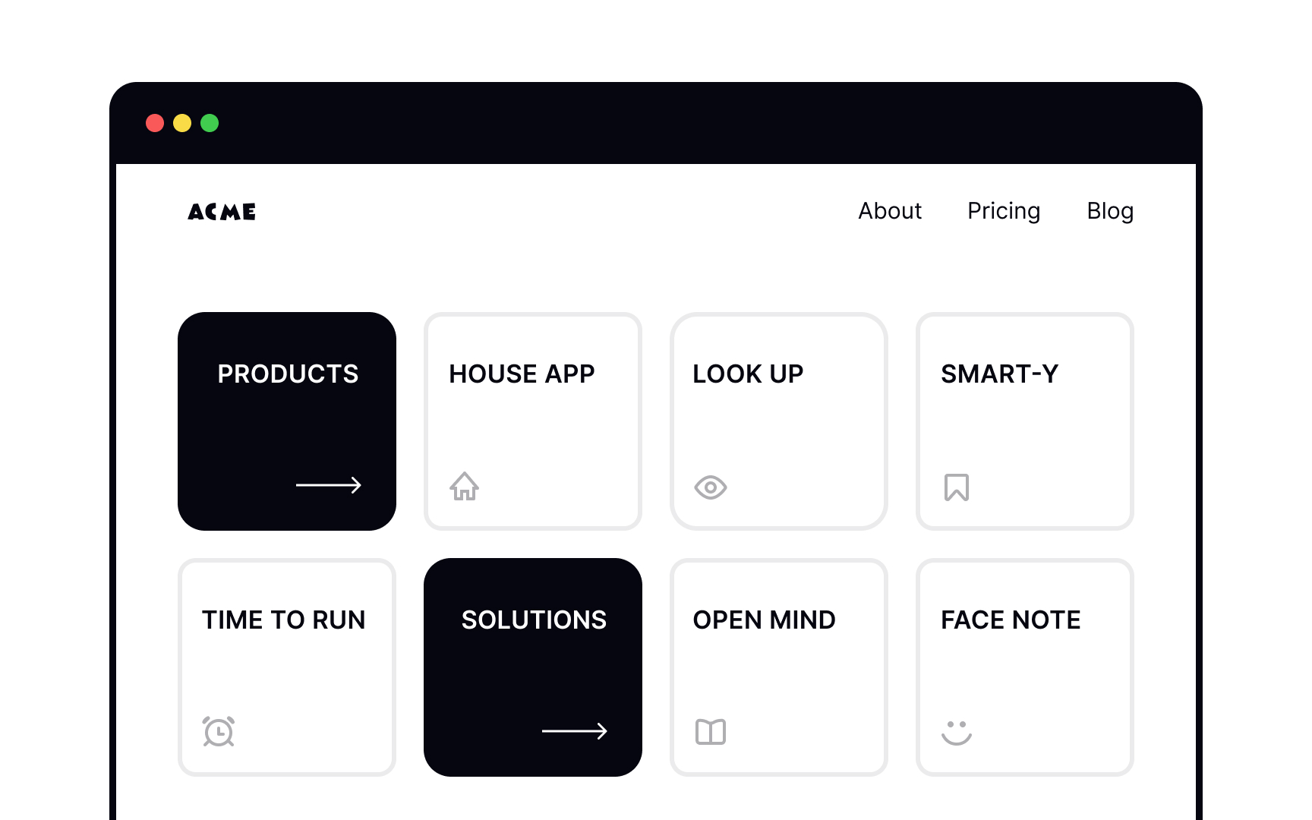
Task: Select the HOUSE APP card
Action: click(x=533, y=420)
